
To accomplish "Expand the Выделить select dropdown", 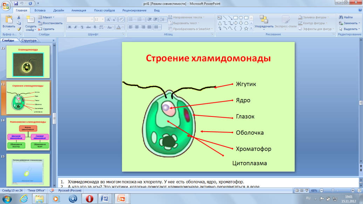I will coord(350,29).
